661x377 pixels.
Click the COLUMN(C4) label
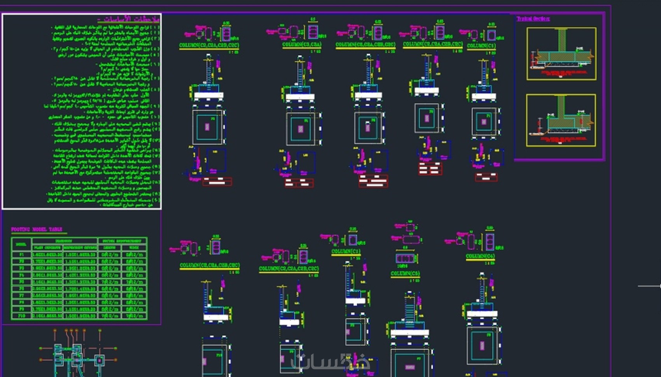[x=480, y=256]
